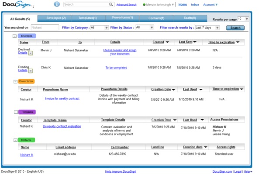Click sort arrow next to Last Sent
262x175 pixels.
click(x=195, y=42)
